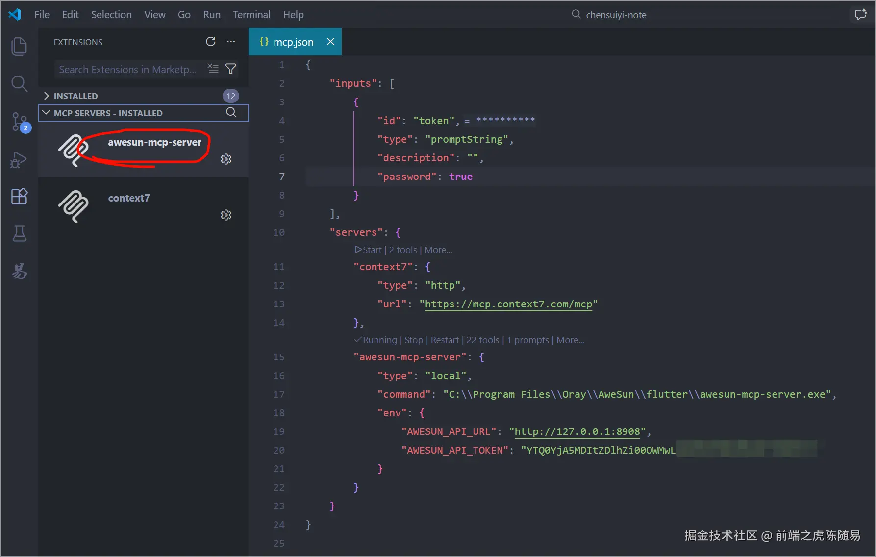Open the chat icon in title bar

[861, 15]
